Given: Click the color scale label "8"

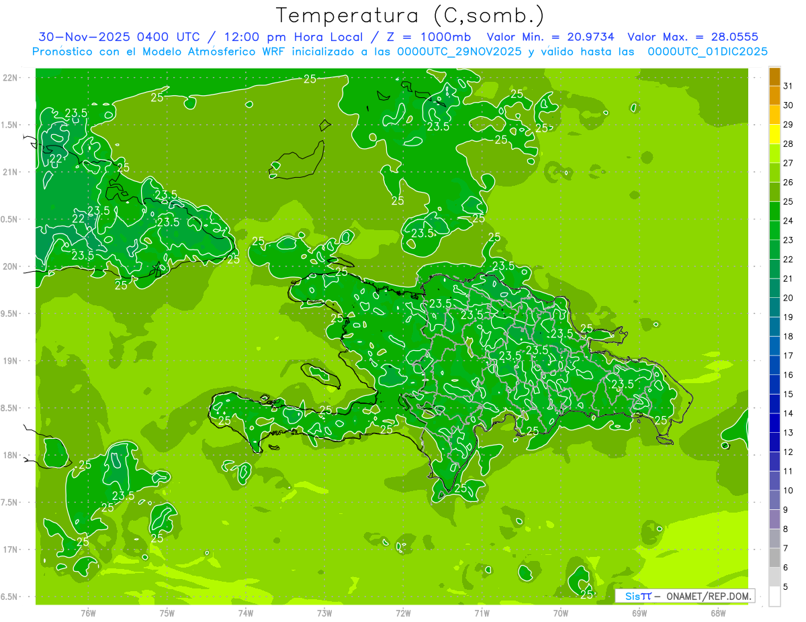Looking at the screenshot, I should click(786, 529).
